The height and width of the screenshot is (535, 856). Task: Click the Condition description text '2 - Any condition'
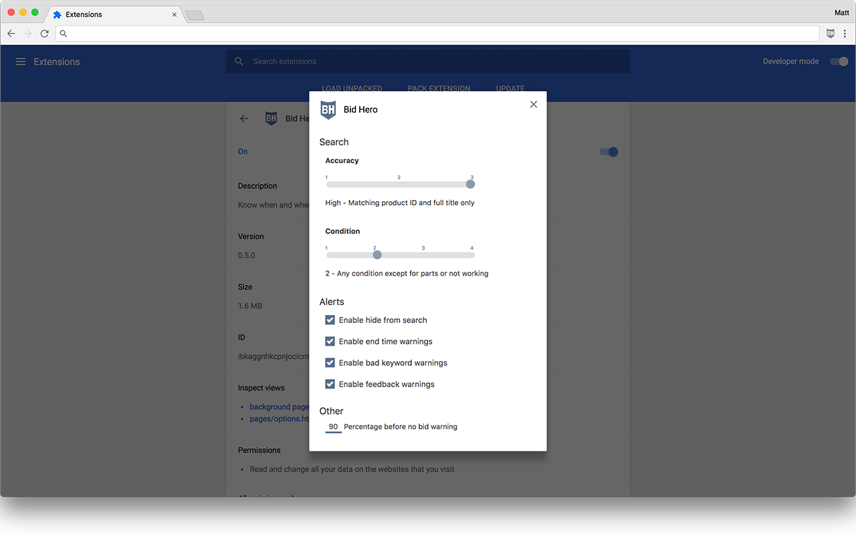(x=407, y=274)
